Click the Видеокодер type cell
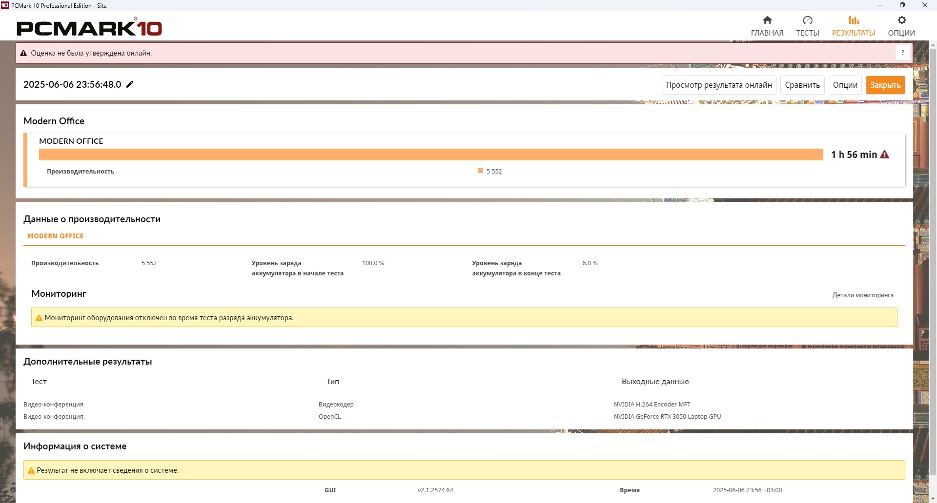Screen dimensions: 937x503 coord(336,405)
